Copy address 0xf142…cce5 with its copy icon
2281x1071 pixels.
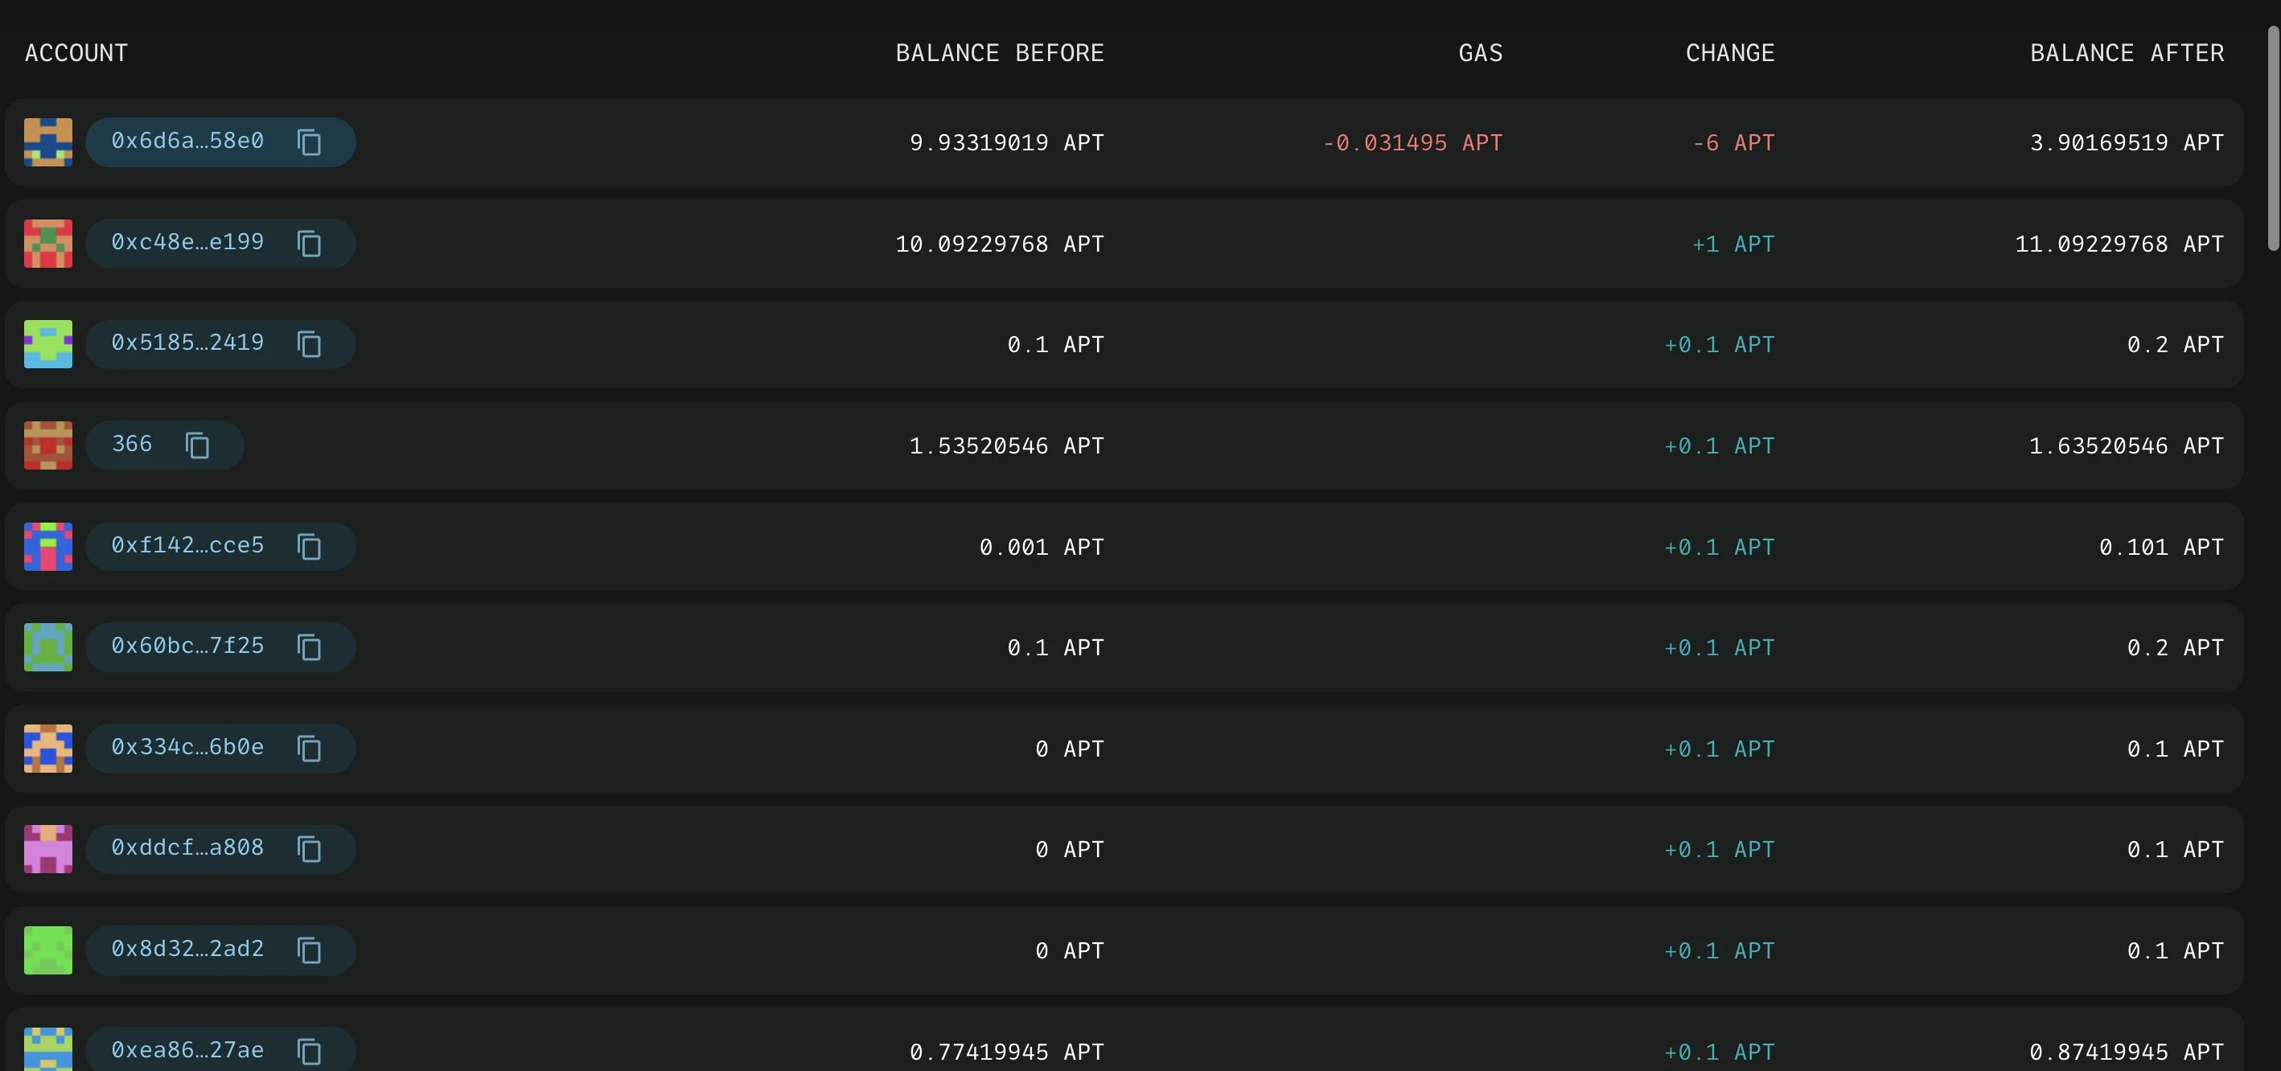(309, 547)
